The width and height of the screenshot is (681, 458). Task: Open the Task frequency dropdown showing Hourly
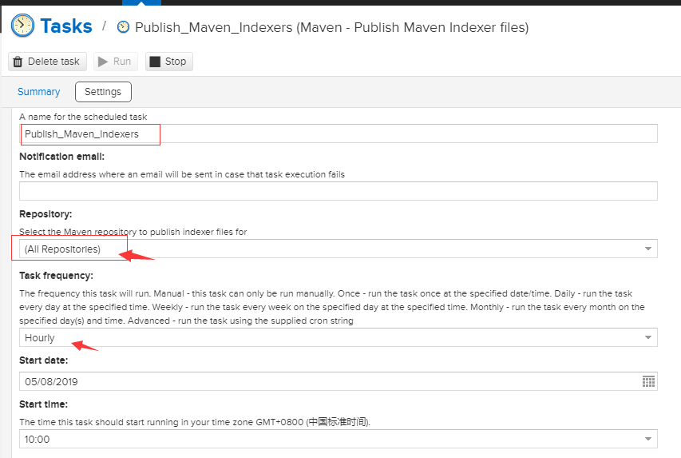click(x=339, y=337)
